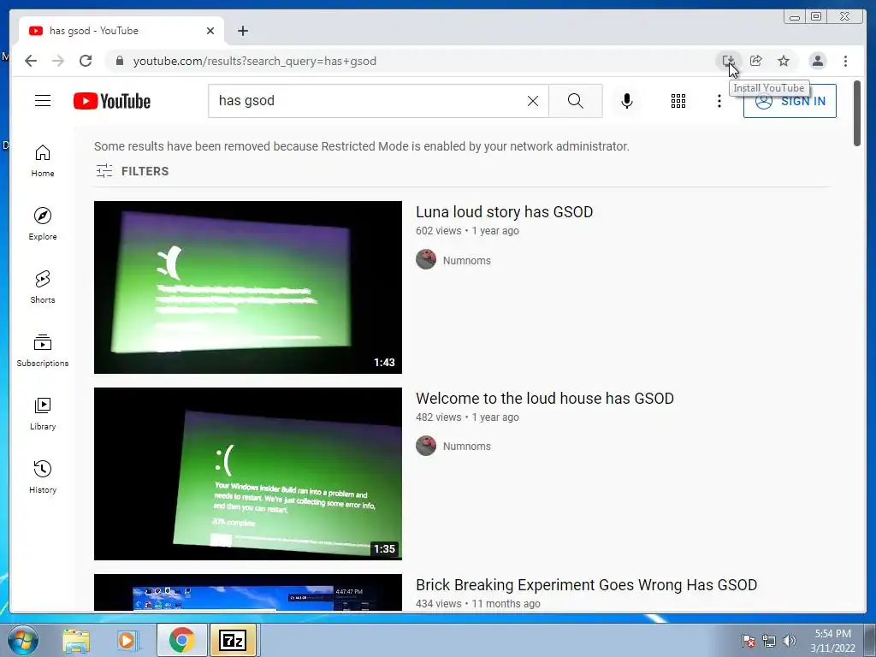
Task: Select the 'has gsod - YouTube' tab
Action: pyautogui.click(x=121, y=31)
